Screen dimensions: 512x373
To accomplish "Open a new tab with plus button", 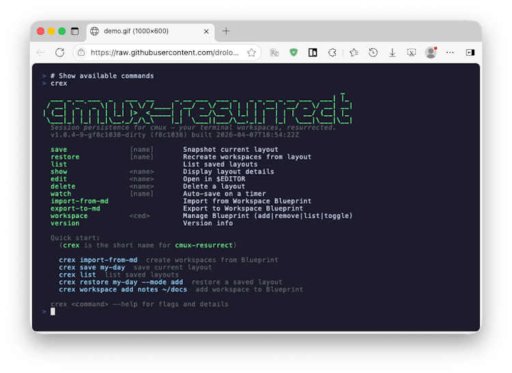I will pyautogui.click(x=226, y=31).
